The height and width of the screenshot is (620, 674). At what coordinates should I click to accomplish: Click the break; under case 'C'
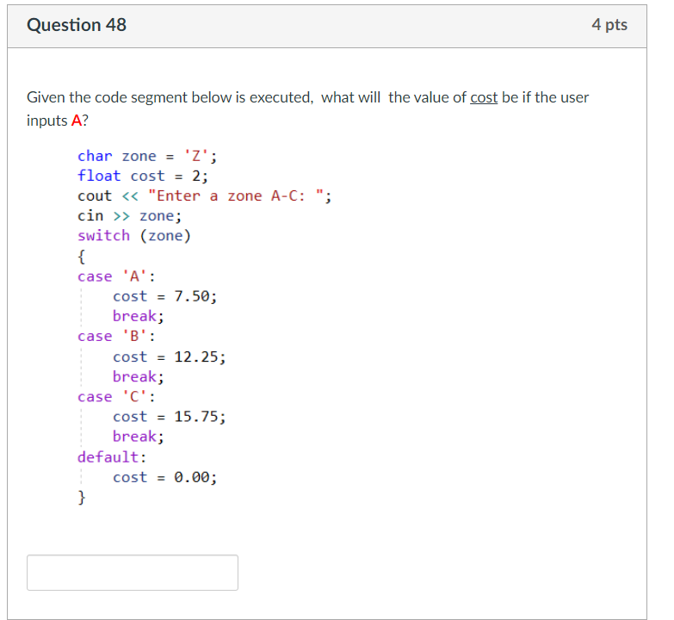point(139,437)
